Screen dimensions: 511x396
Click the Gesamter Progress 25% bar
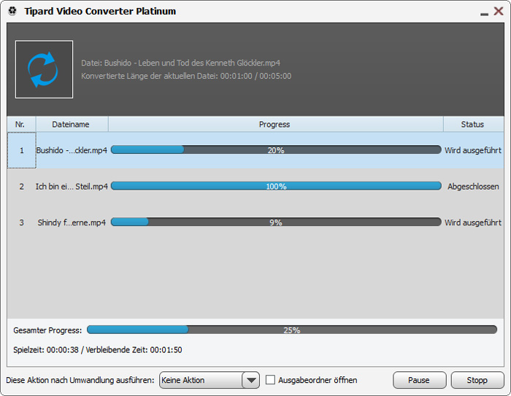pos(292,330)
